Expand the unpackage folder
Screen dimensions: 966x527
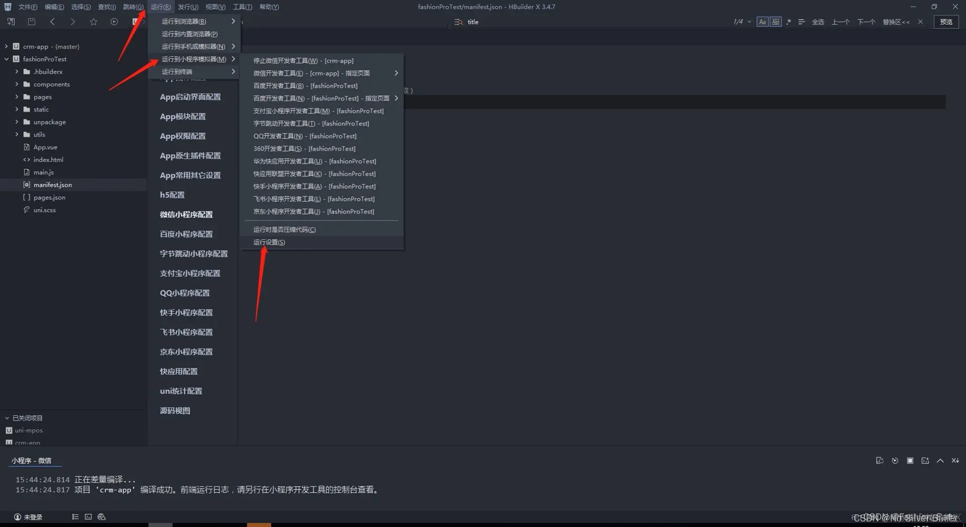pyautogui.click(x=17, y=122)
